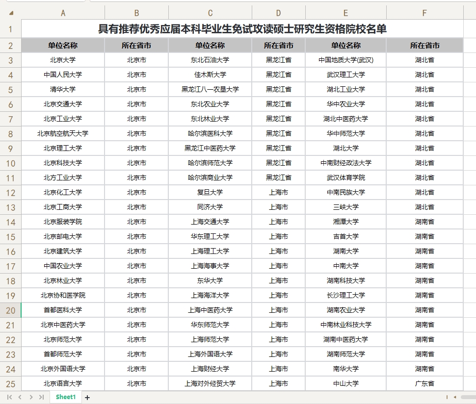Select cell containing 复旦大学
This screenshot has width=476, height=404.
[x=210, y=192]
